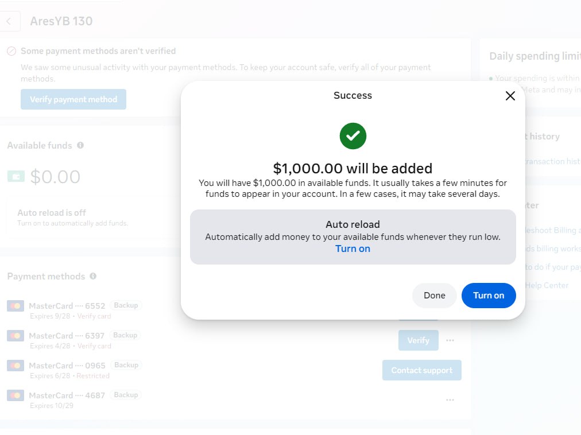The width and height of the screenshot is (581, 435).
Task: Click the MasterCard 6552 card icon
Action: (x=16, y=306)
